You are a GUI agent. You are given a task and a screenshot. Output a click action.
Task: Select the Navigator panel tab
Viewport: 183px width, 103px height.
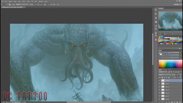tap(161, 8)
